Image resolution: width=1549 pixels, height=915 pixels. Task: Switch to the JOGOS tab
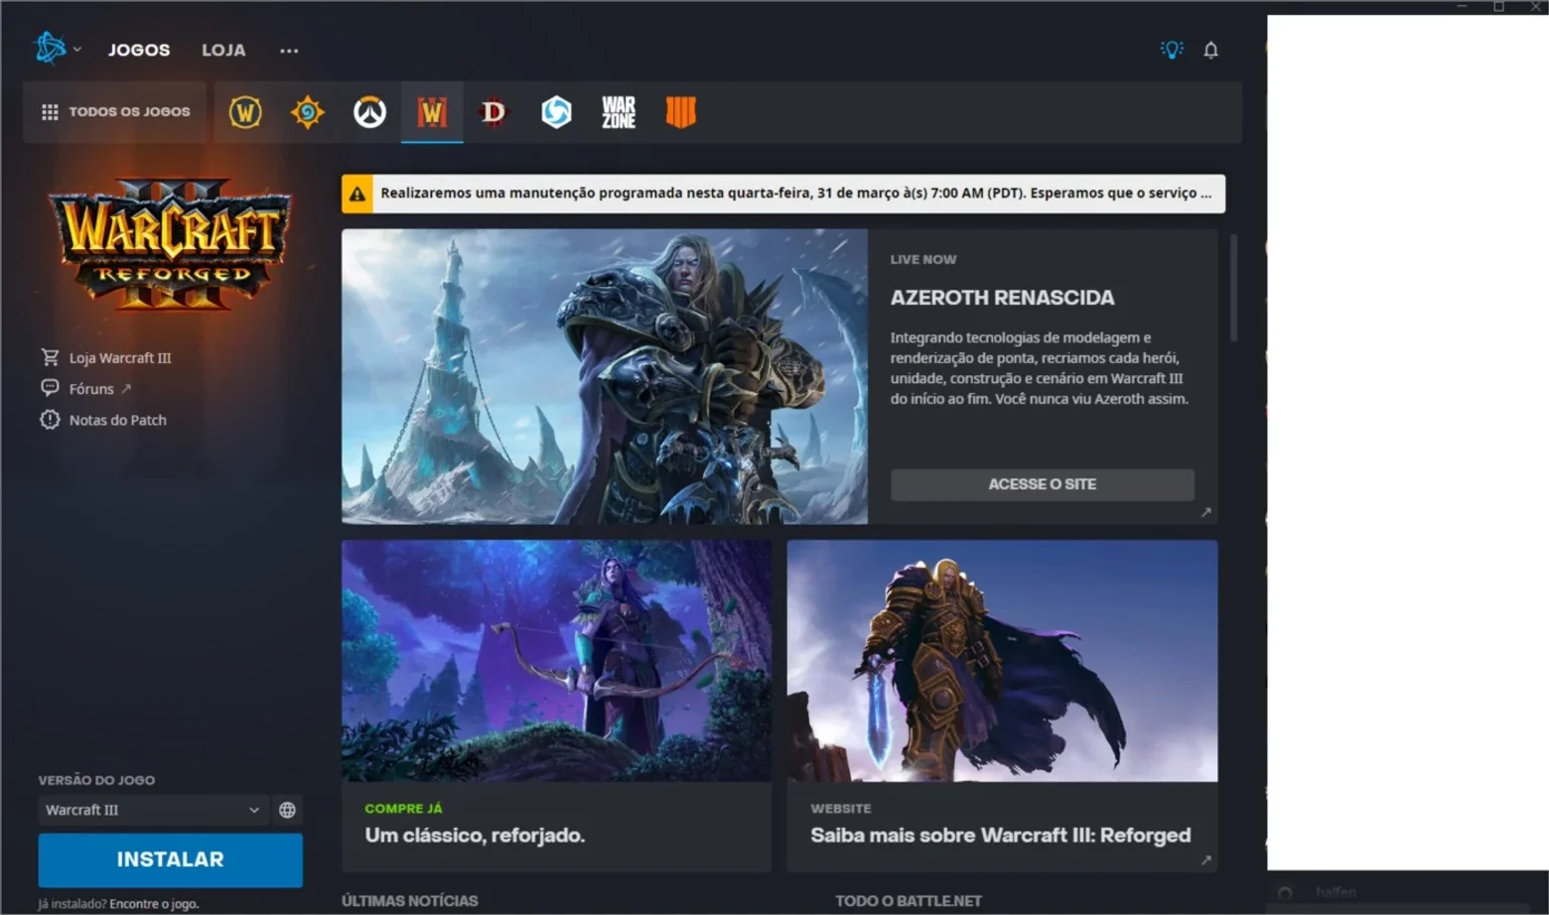coord(139,50)
